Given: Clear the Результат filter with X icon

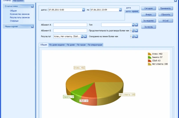Looking at the screenshot, I should click(x=85, y=36).
